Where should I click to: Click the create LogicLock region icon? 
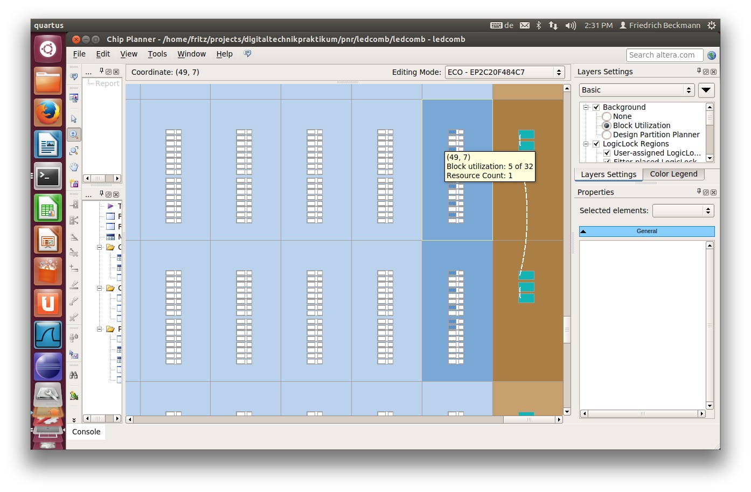(74, 184)
